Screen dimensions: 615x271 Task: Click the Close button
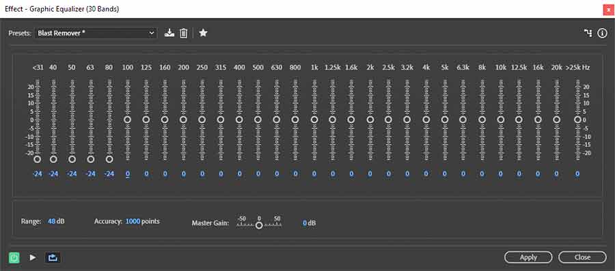coord(582,257)
